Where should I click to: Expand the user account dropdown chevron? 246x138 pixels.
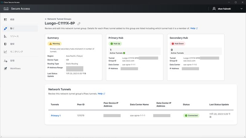[241, 9]
